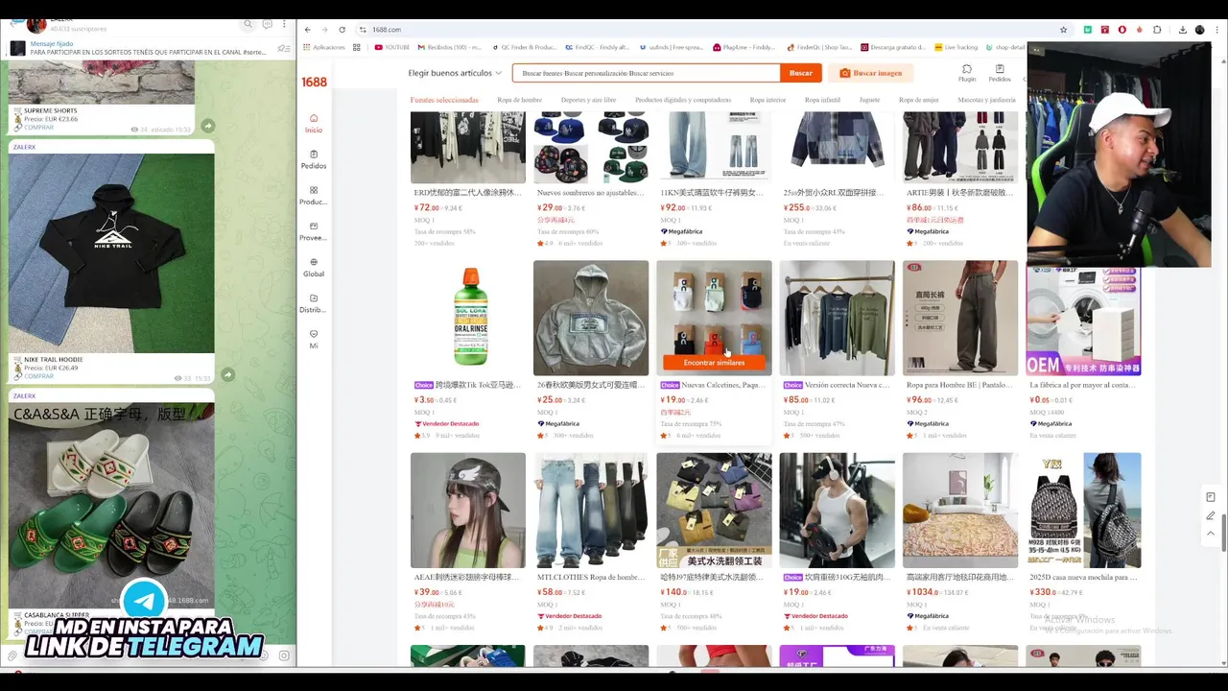This screenshot has height=691, width=1228.
Task: Open the Ropa de mujer category
Action: pos(918,100)
